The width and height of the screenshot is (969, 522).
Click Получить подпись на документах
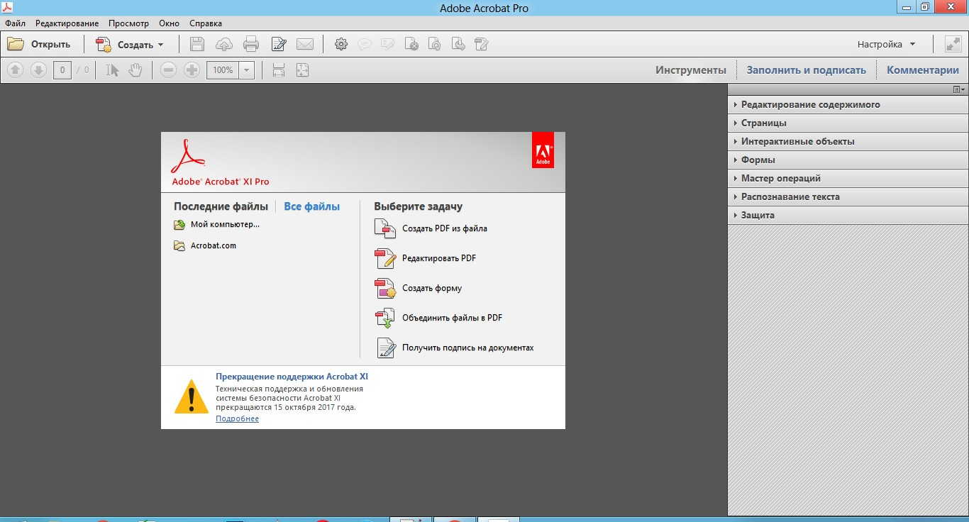pyautogui.click(x=455, y=348)
